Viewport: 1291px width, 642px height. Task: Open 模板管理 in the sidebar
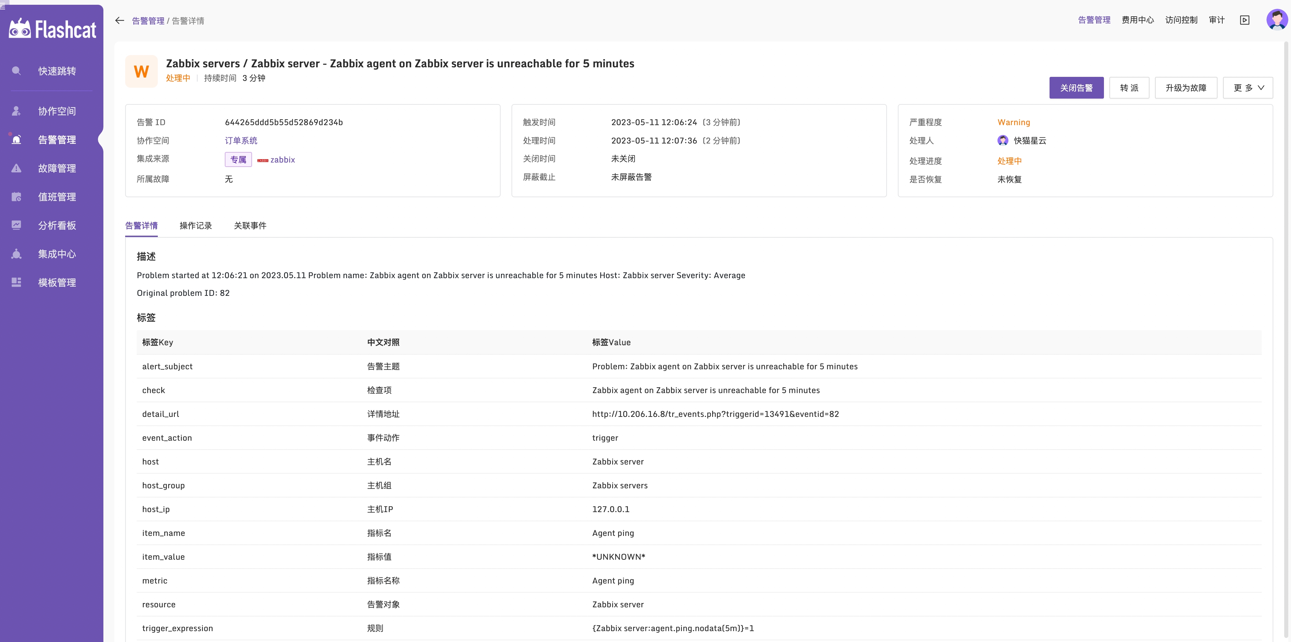[x=57, y=282]
